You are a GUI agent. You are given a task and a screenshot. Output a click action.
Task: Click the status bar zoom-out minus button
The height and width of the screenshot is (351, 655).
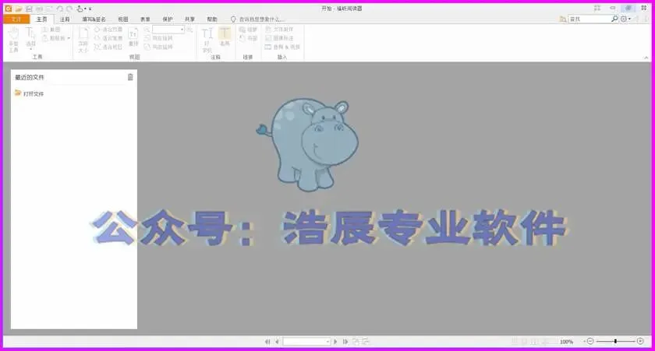pos(589,342)
